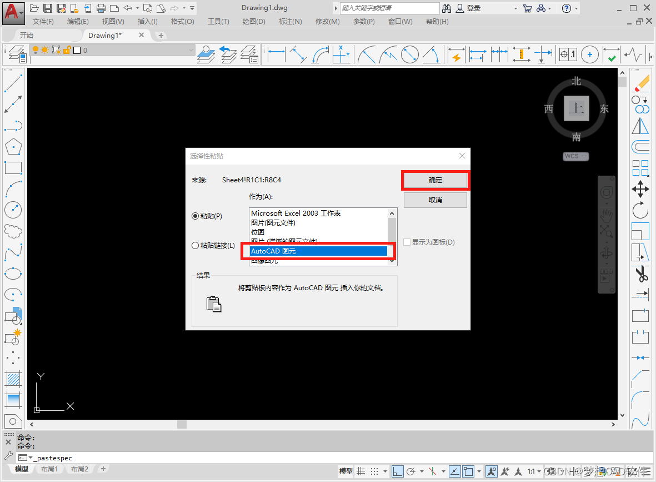This screenshot has width=656, height=482.
Task: Select the Bitmap (位图) list item
Action: click(x=318, y=232)
